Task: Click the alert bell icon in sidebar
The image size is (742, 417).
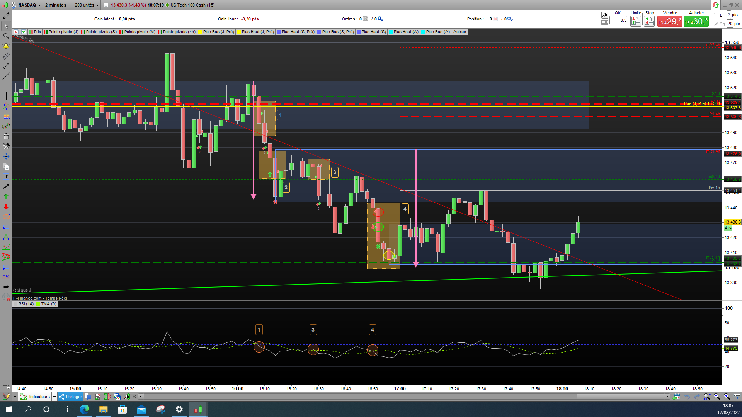Action: point(6,46)
